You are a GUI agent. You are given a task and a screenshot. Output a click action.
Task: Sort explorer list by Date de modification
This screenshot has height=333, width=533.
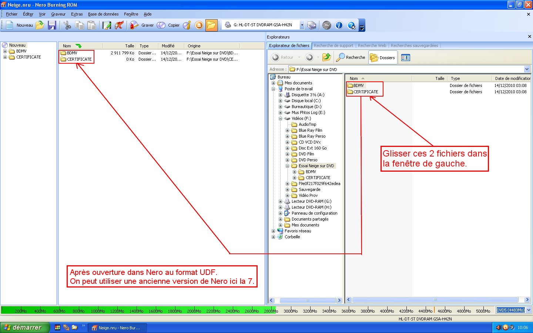512,78
